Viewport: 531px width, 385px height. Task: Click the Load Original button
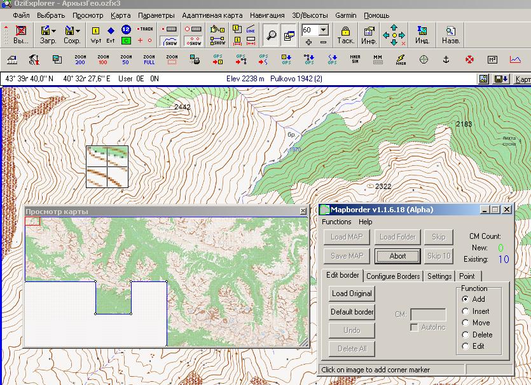(352, 294)
